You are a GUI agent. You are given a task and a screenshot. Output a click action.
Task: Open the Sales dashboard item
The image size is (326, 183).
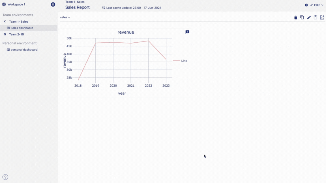(x=22, y=28)
